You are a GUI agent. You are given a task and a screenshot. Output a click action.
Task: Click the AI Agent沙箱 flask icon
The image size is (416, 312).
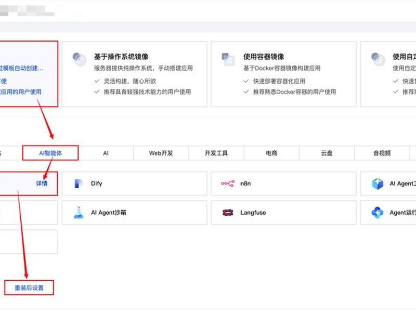coord(79,213)
